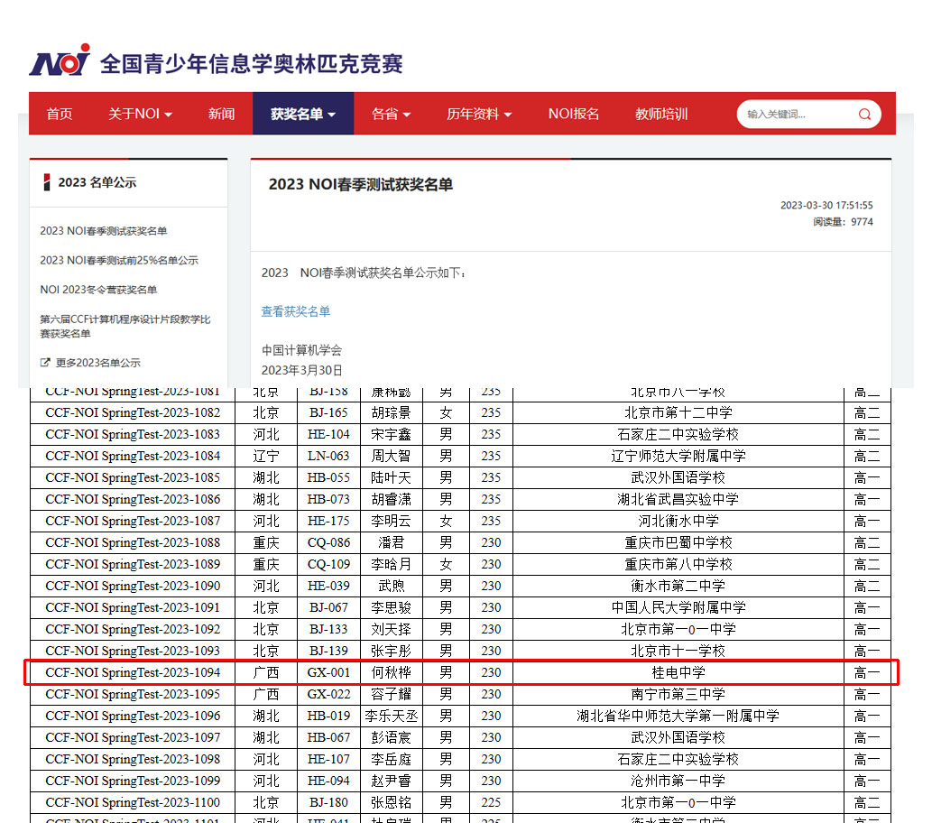Screen dimensions: 932x823
Task: Expand the 关于NOI dropdown menu
Action: [140, 114]
